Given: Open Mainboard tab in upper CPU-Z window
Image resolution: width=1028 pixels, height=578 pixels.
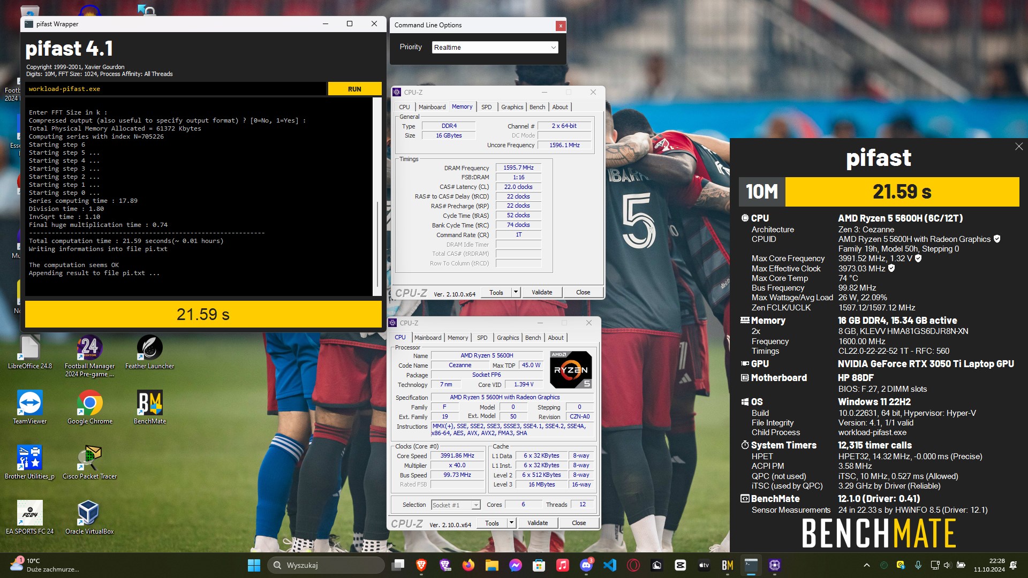Looking at the screenshot, I should click(x=432, y=107).
